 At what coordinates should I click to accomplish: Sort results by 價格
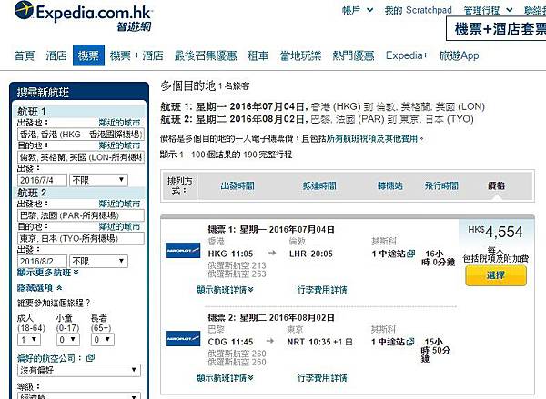[x=496, y=185]
